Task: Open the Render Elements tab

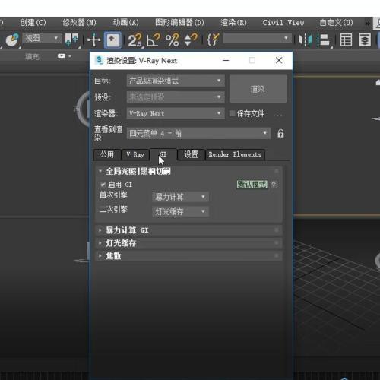Action: click(235, 154)
